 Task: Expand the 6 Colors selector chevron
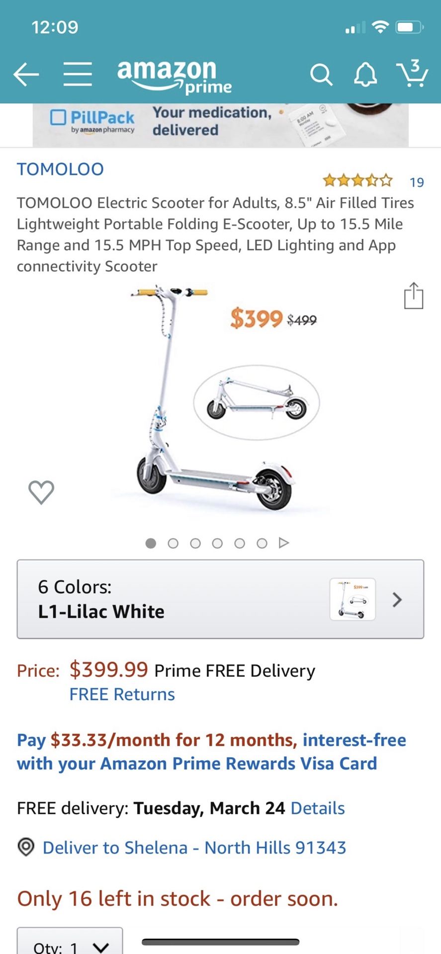[x=397, y=600]
